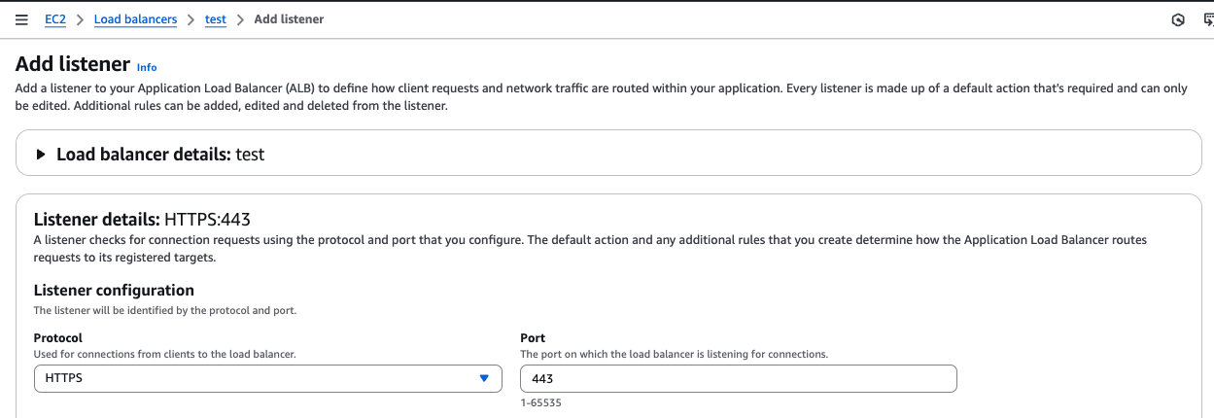Click the 'Add listener' breadcrumb text

pyautogui.click(x=289, y=19)
